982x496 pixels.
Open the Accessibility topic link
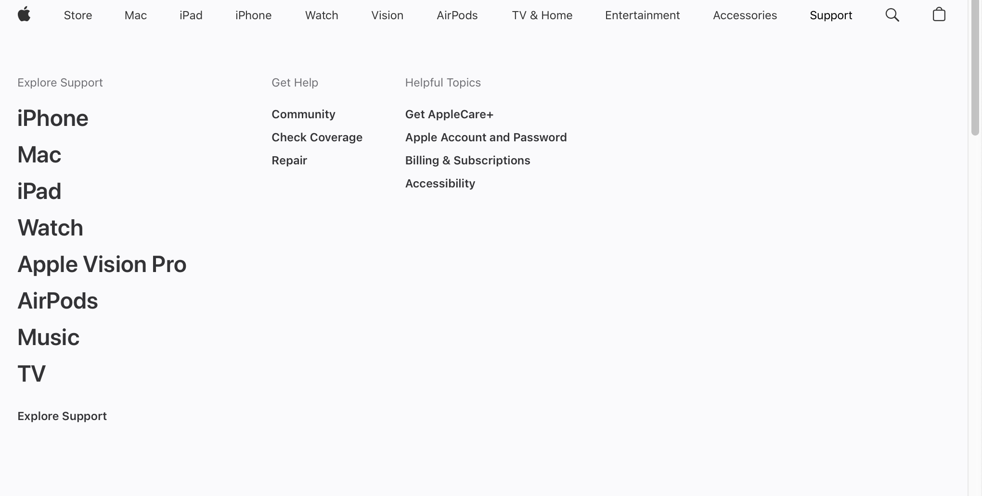(x=440, y=184)
